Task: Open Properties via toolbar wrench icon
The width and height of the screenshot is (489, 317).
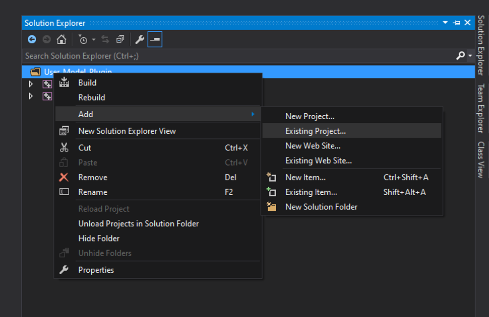Action: (140, 40)
